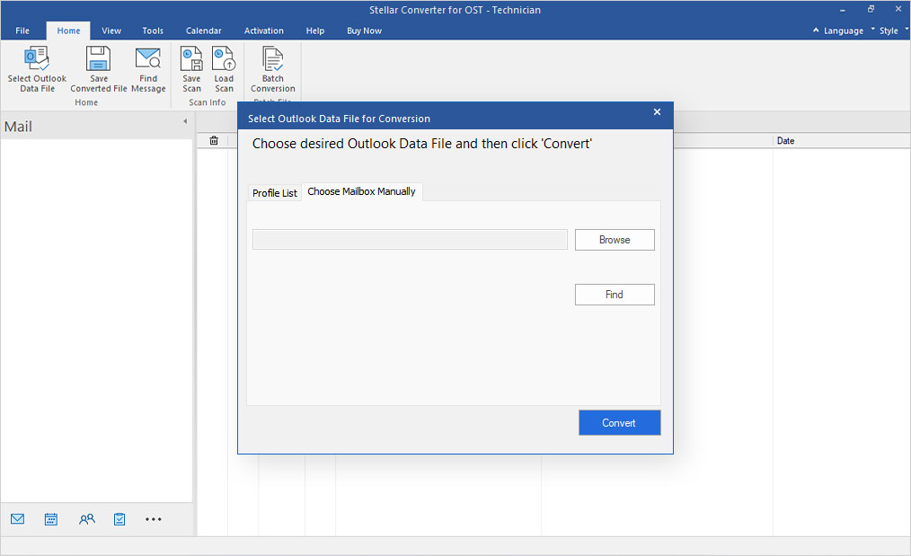Click the Find button in the dialog
Image resolution: width=911 pixels, height=556 pixels.
pos(615,294)
